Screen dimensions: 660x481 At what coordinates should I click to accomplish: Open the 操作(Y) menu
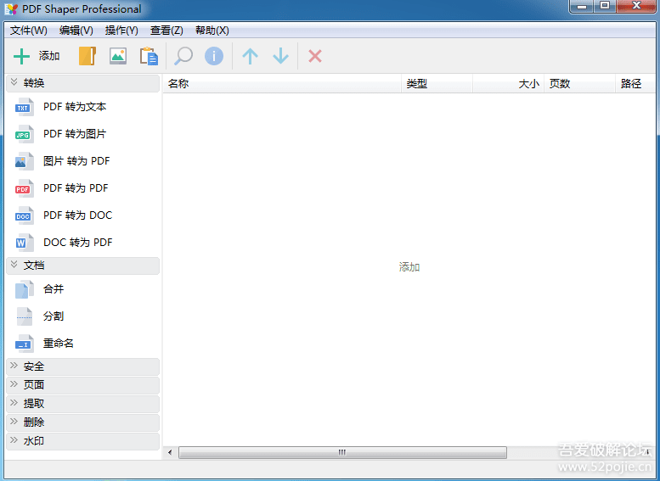click(121, 31)
